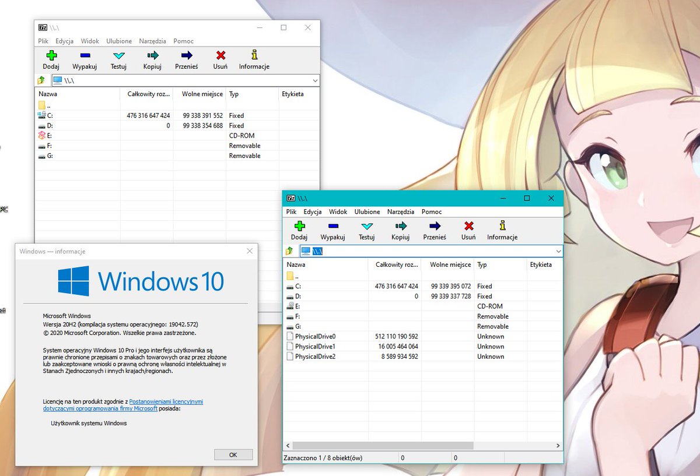Select parent folder '..' icon in front window
This screenshot has height=476, width=700.
(290, 276)
